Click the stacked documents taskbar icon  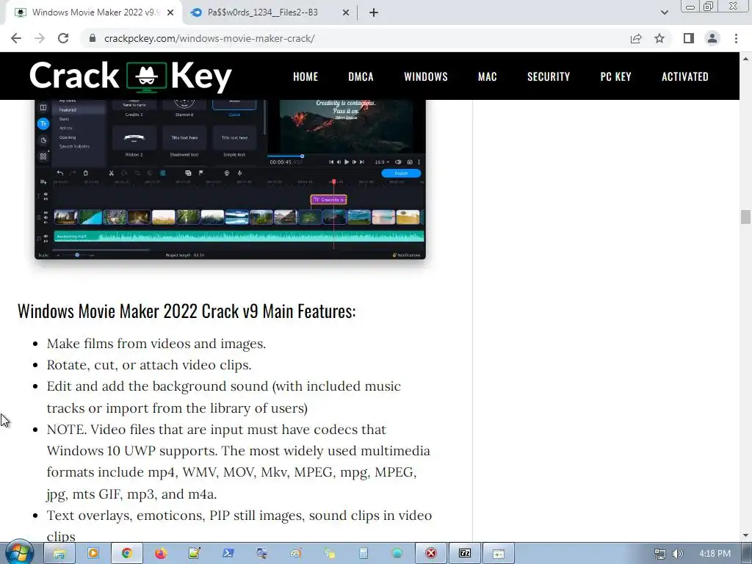(330, 554)
